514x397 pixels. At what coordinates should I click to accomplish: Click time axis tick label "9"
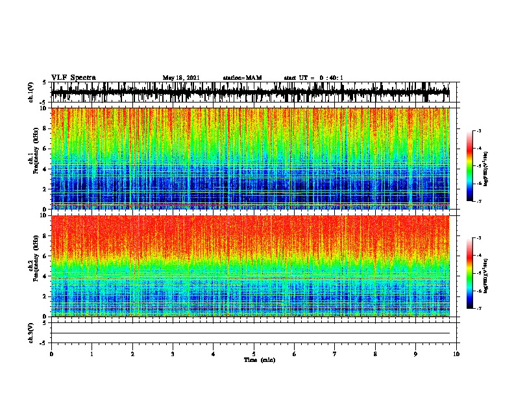coord(415,354)
